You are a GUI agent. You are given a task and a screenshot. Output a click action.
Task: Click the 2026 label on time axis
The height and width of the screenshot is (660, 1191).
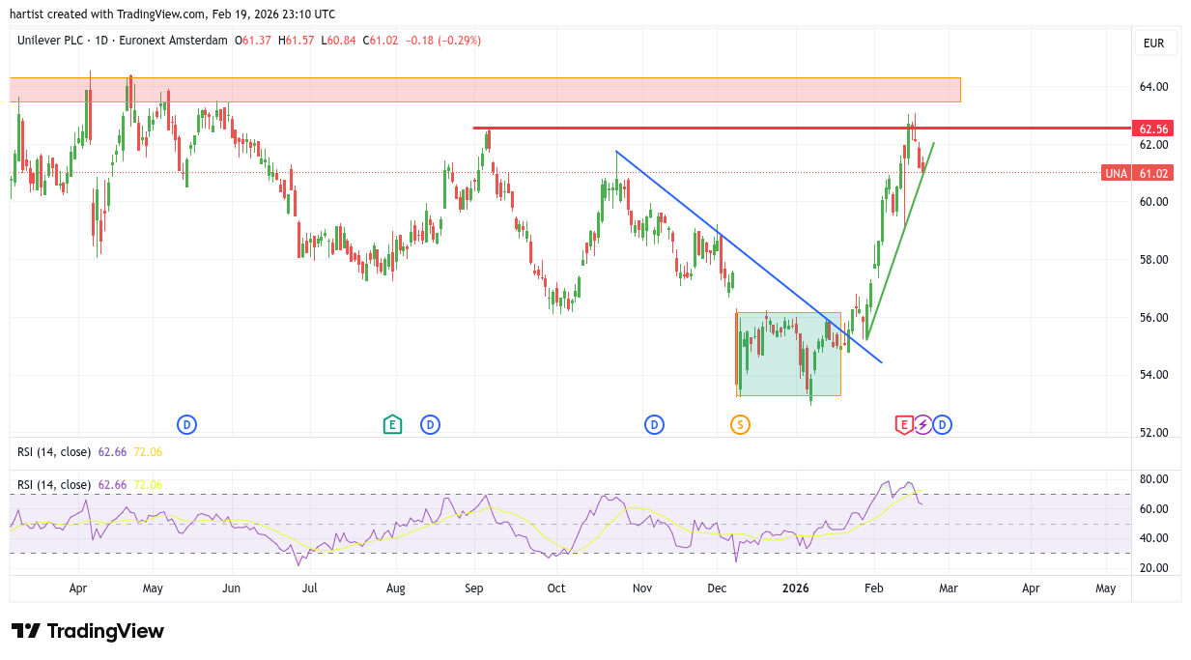click(795, 588)
